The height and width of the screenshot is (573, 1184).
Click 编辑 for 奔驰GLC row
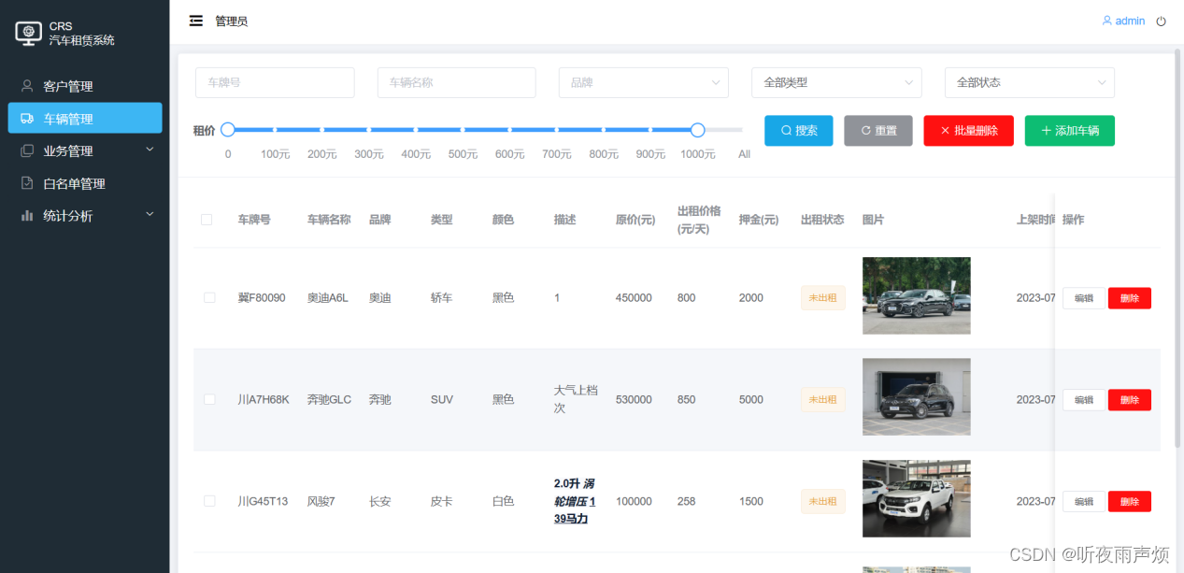click(x=1083, y=400)
